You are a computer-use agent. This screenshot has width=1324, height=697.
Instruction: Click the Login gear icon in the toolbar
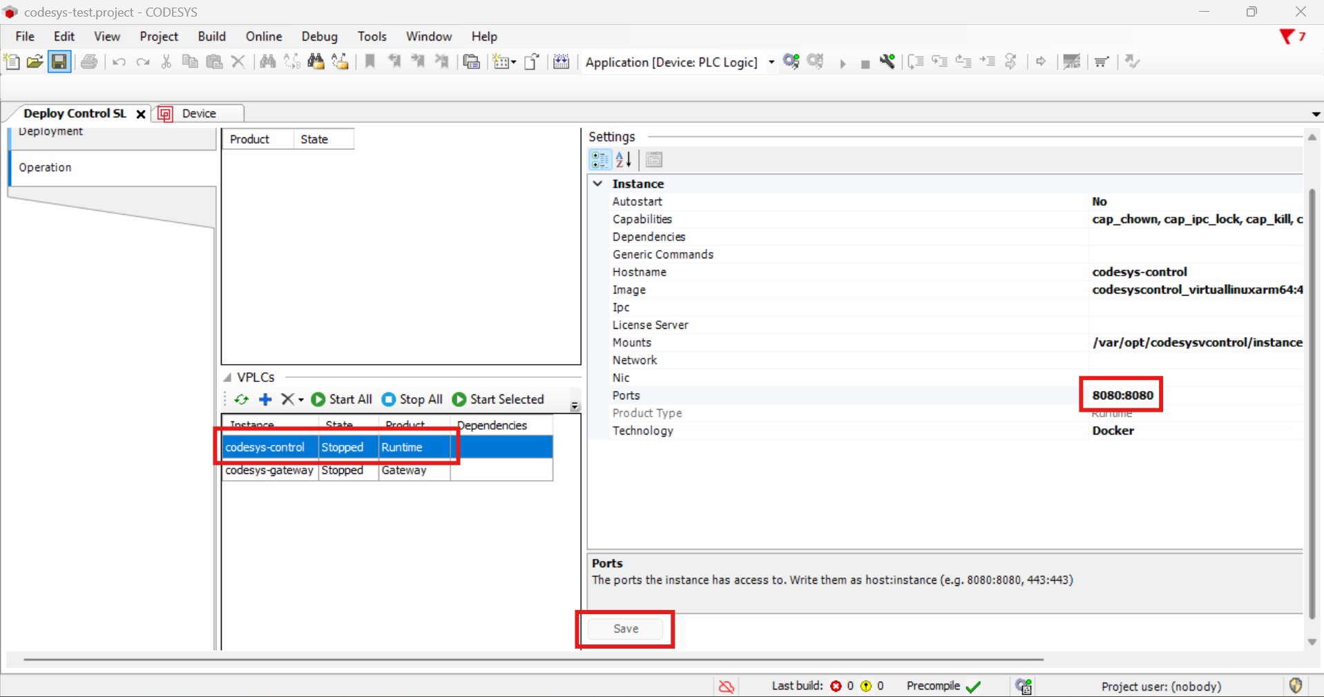[791, 62]
